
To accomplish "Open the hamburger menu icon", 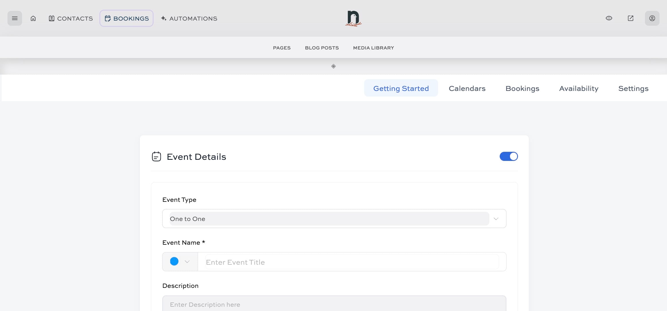I will (x=15, y=18).
